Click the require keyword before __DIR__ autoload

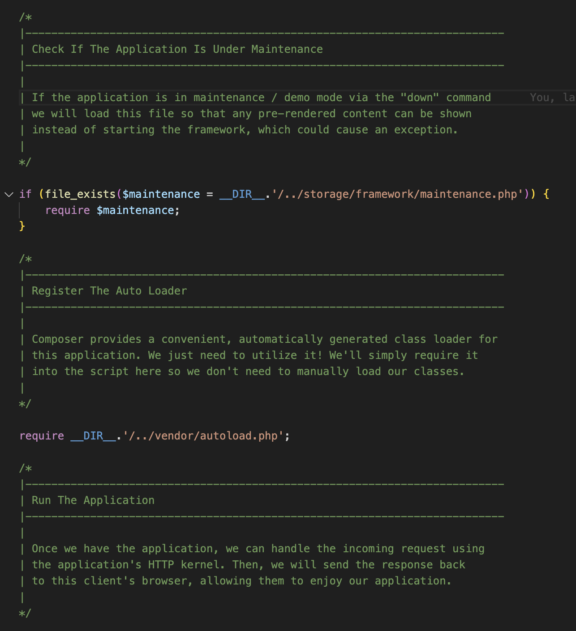click(42, 436)
